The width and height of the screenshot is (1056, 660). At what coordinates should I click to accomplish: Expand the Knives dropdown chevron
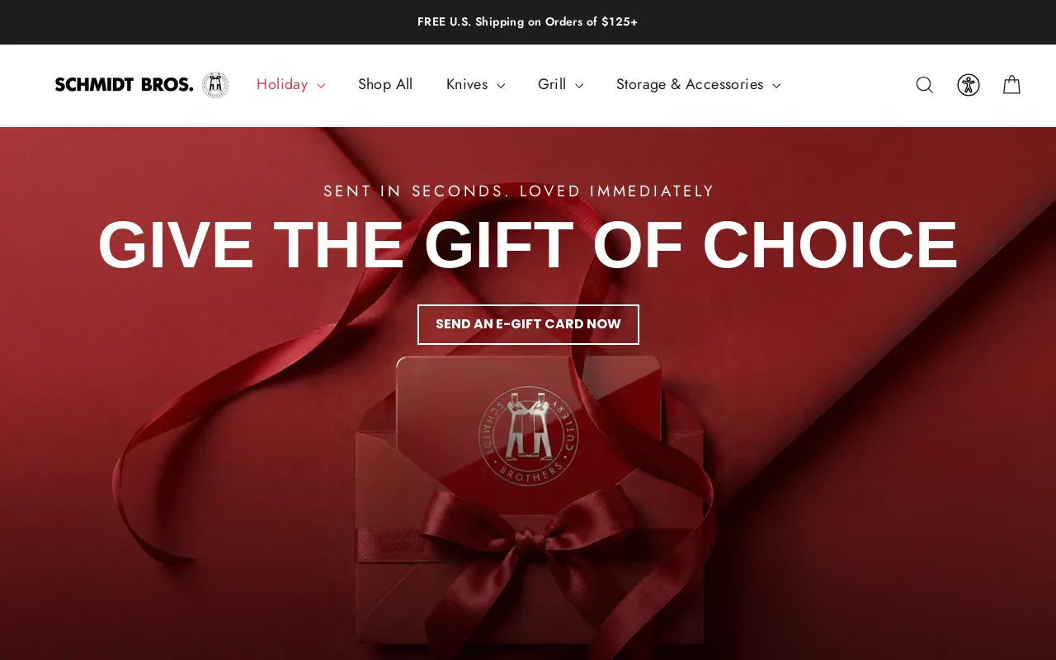pyautogui.click(x=501, y=86)
